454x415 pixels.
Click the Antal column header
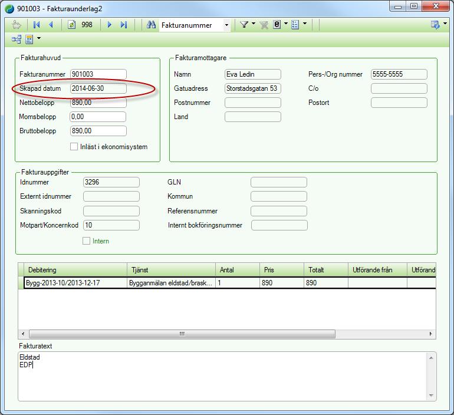click(x=238, y=270)
